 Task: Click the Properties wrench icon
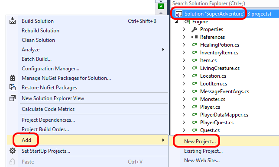194,29
